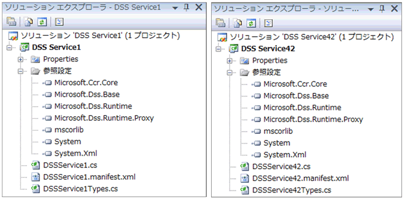Viewport: 405px width, 200px height.
Task: Select Microsoft.Dss.Base reference in DSS Service42
Action: (x=296, y=96)
